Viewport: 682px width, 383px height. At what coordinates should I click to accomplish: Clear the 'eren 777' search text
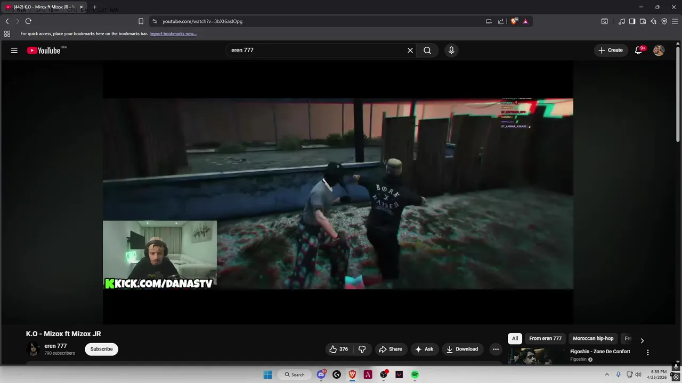[410, 51]
